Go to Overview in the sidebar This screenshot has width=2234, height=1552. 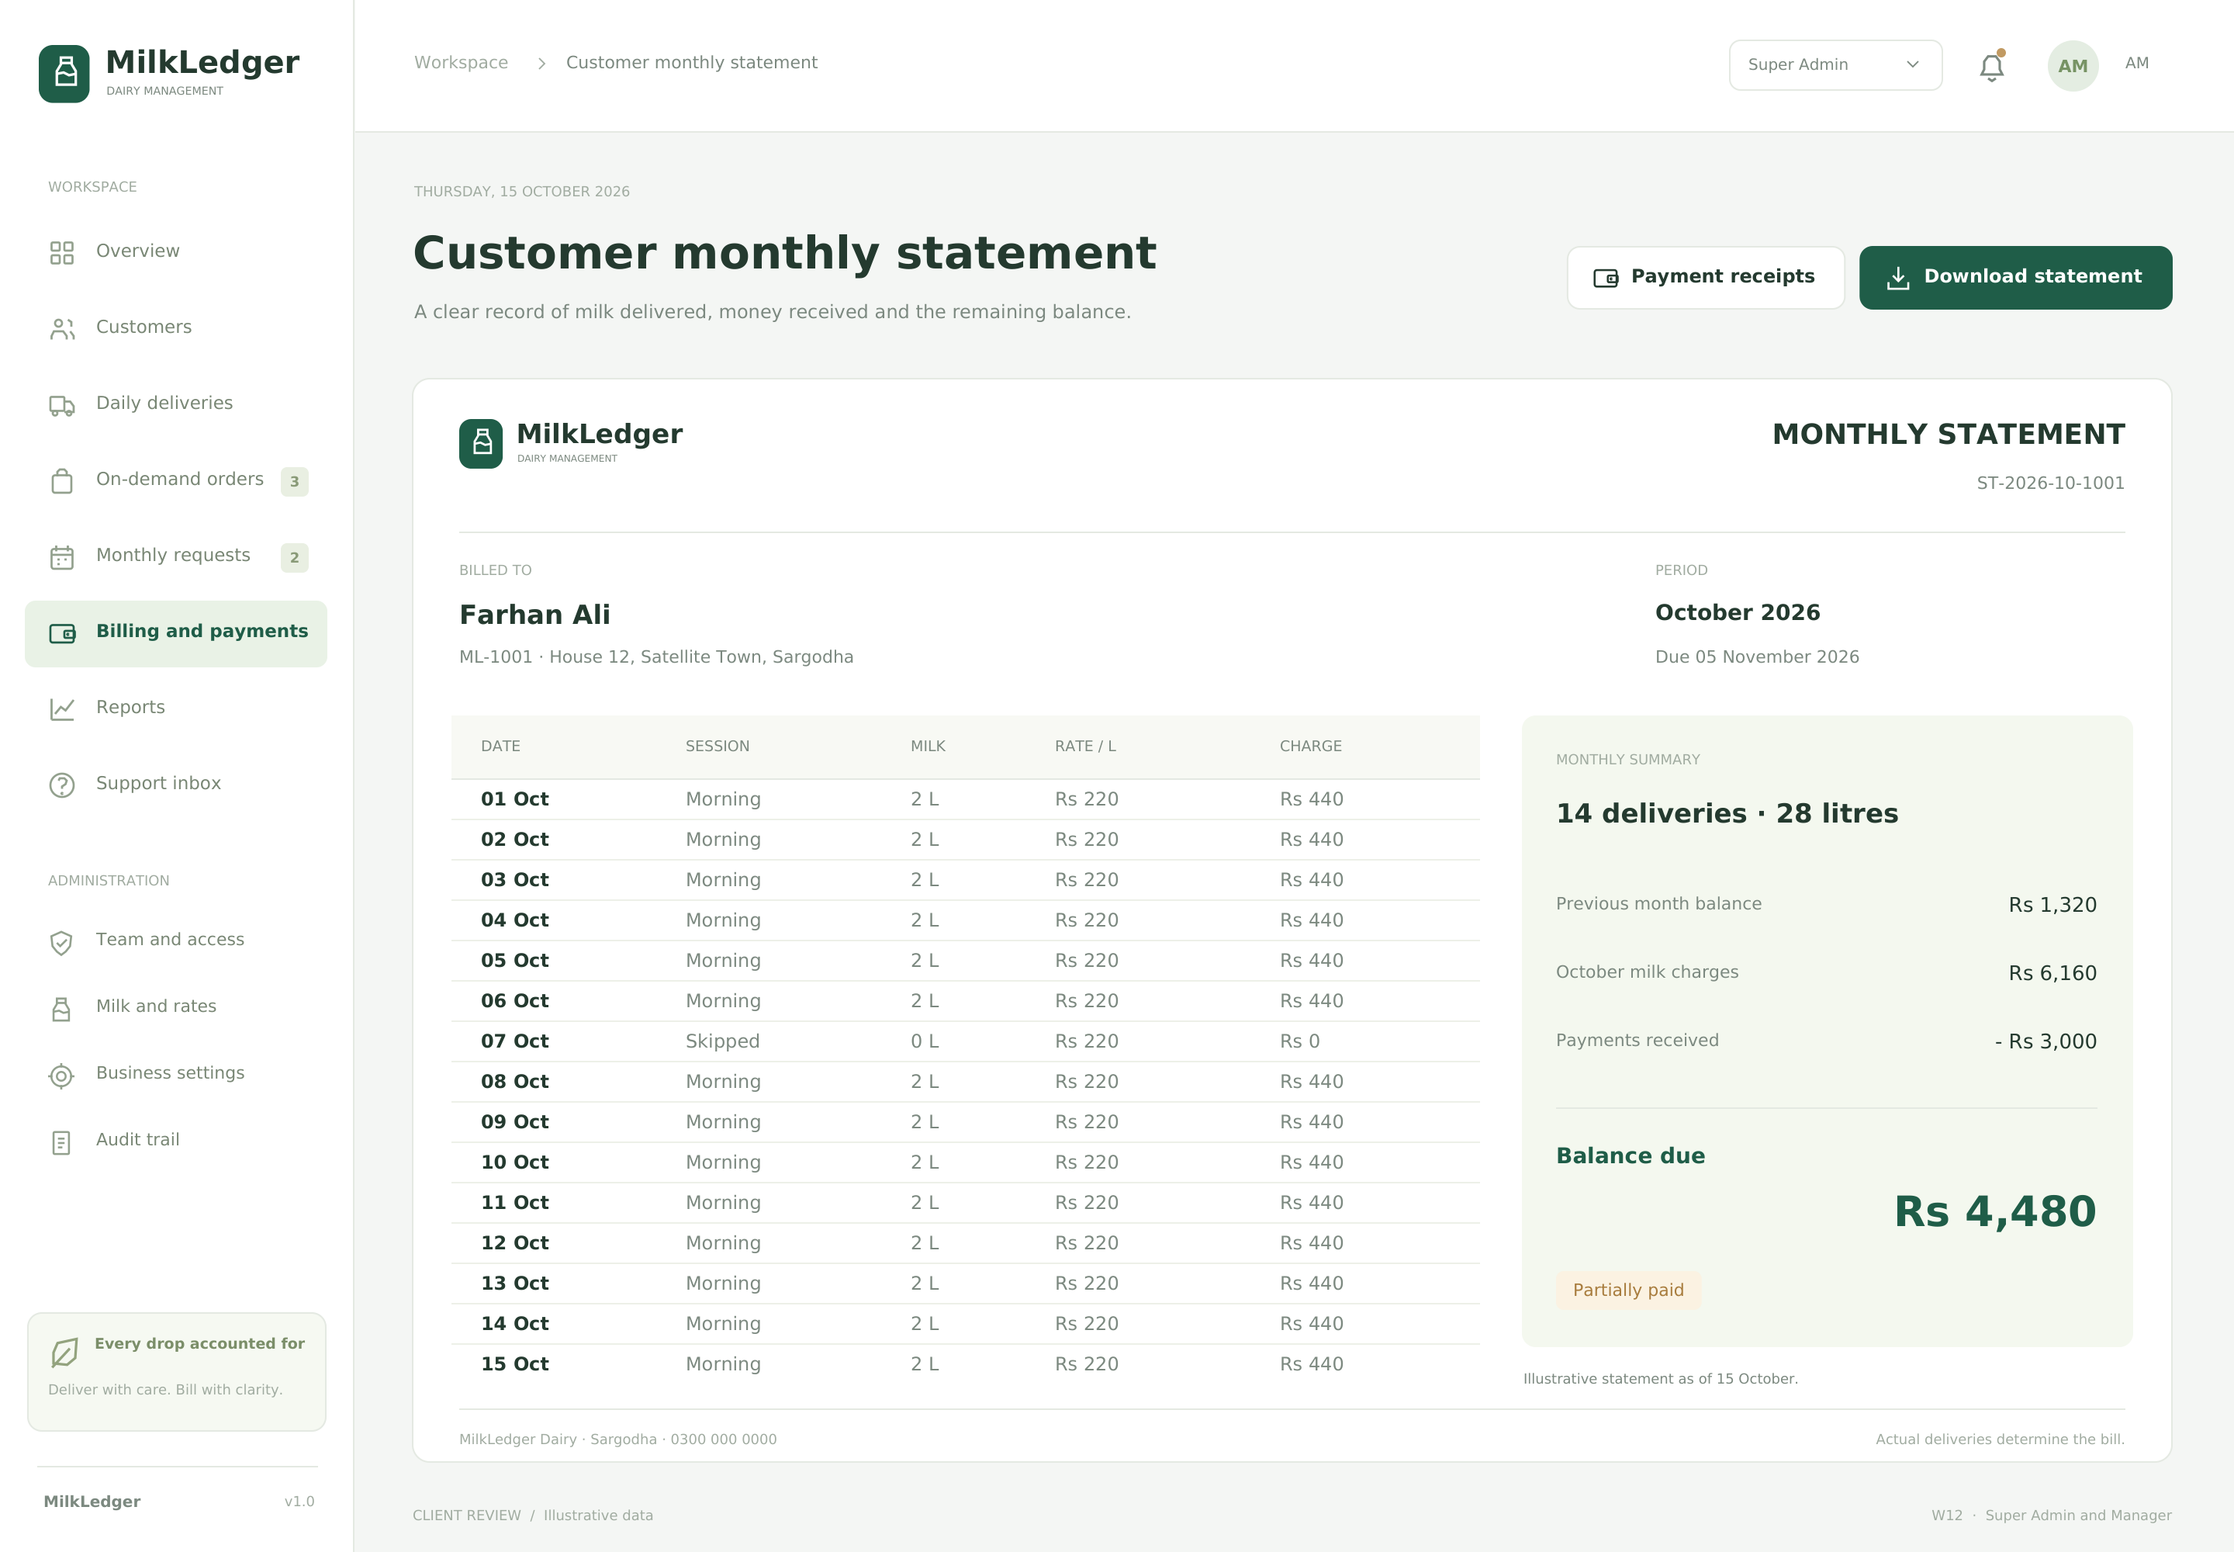coord(176,252)
